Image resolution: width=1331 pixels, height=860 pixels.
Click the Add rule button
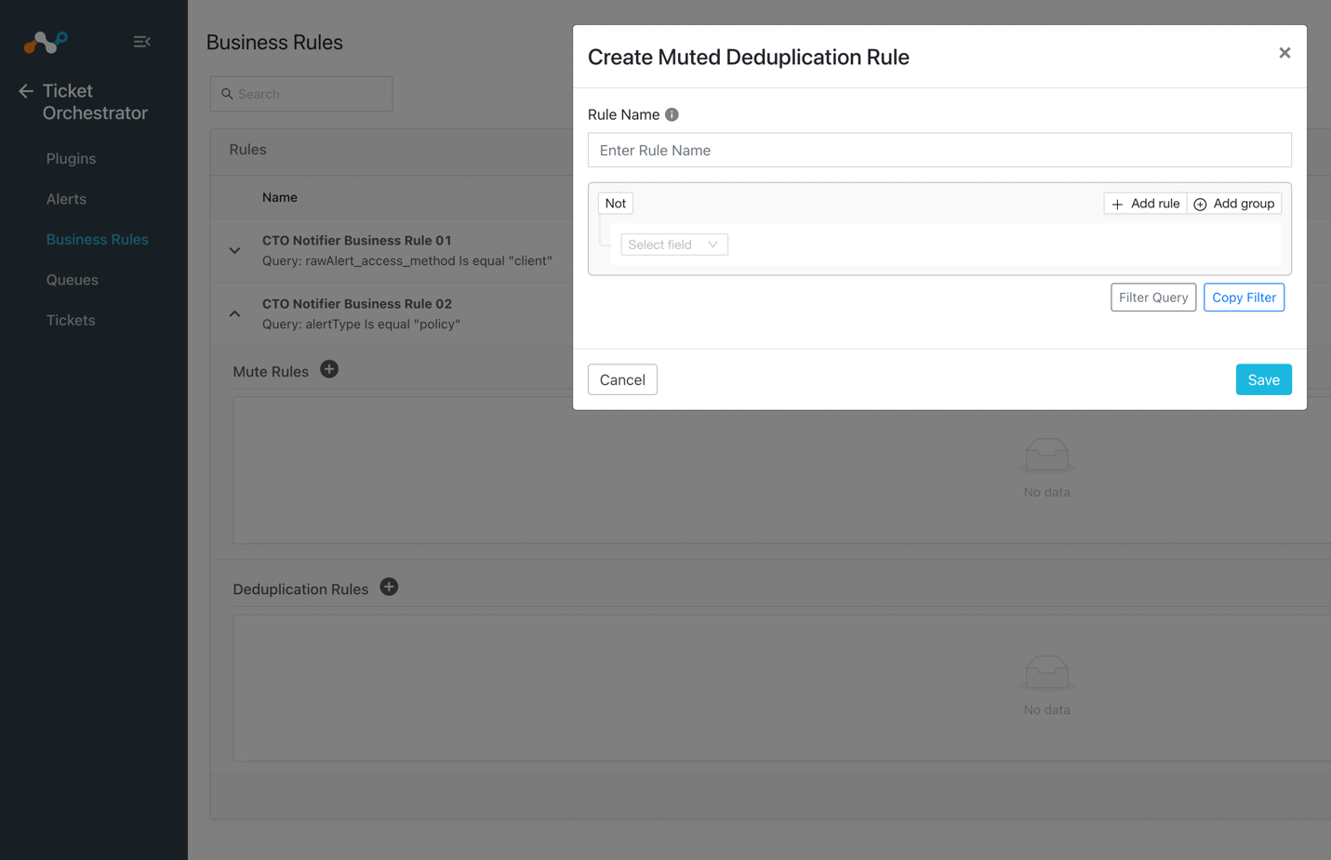tap(1145, 204)
